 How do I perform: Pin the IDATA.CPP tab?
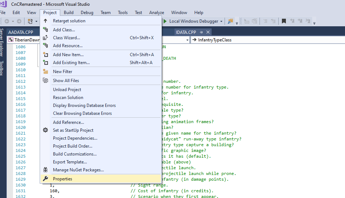(201, 32)
